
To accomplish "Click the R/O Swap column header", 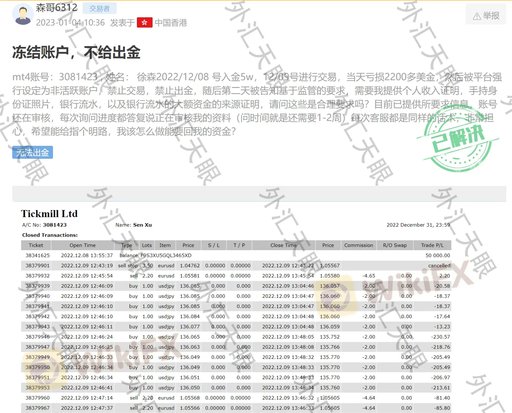I will click(x=395, y=245).
